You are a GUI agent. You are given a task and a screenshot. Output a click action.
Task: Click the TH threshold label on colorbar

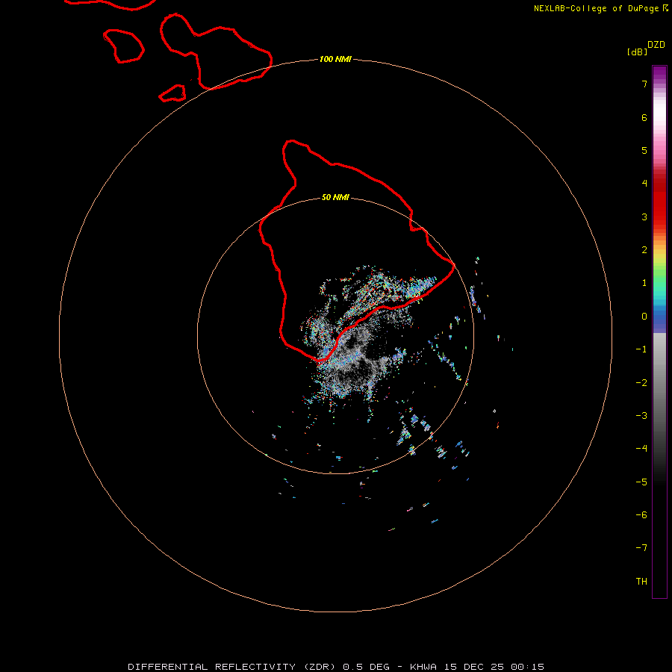(641, 582)
